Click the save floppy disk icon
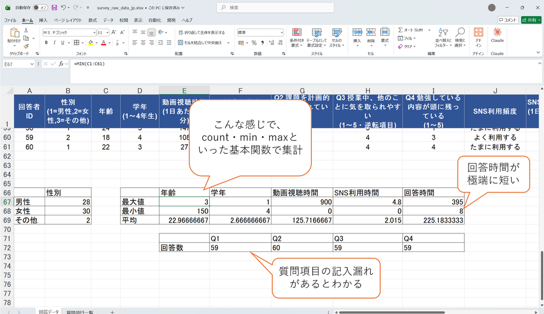544x314 pixels. tap(54, 7)
